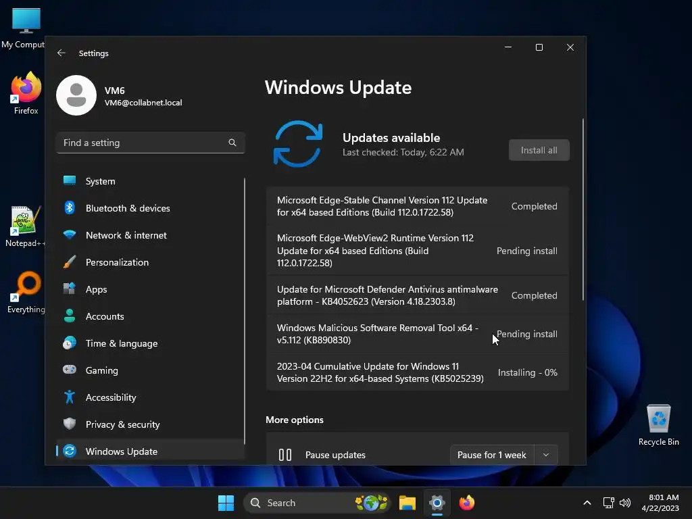
Task: Click the Install all button
Action: pyautogui.click(x=539, y=150)
